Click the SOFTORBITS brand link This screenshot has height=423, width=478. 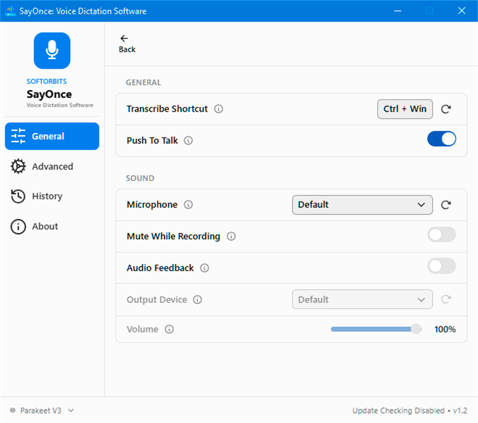(47, 81)
